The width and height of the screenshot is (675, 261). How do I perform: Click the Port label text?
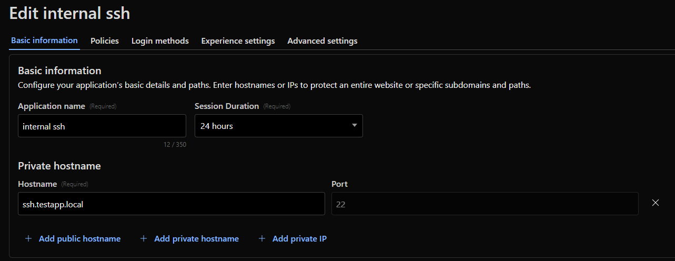339,184
